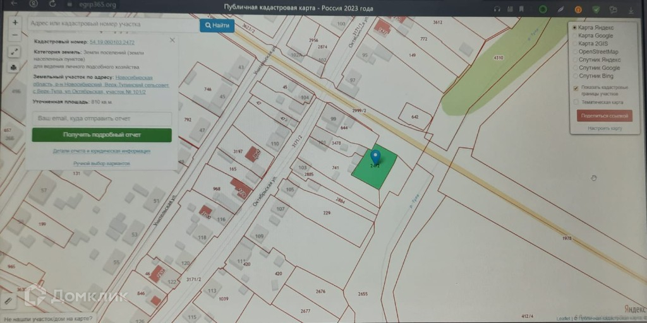647x323 pixels.
Task: Click parcel labeled 2655 on map
Action: (x=363, y=294)
